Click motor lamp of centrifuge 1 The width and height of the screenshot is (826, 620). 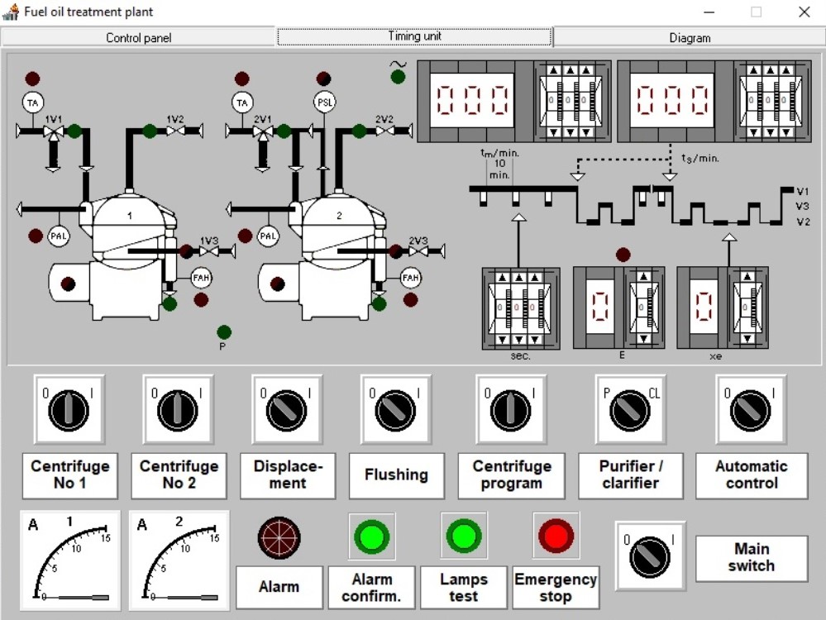(x=68, y=284)
